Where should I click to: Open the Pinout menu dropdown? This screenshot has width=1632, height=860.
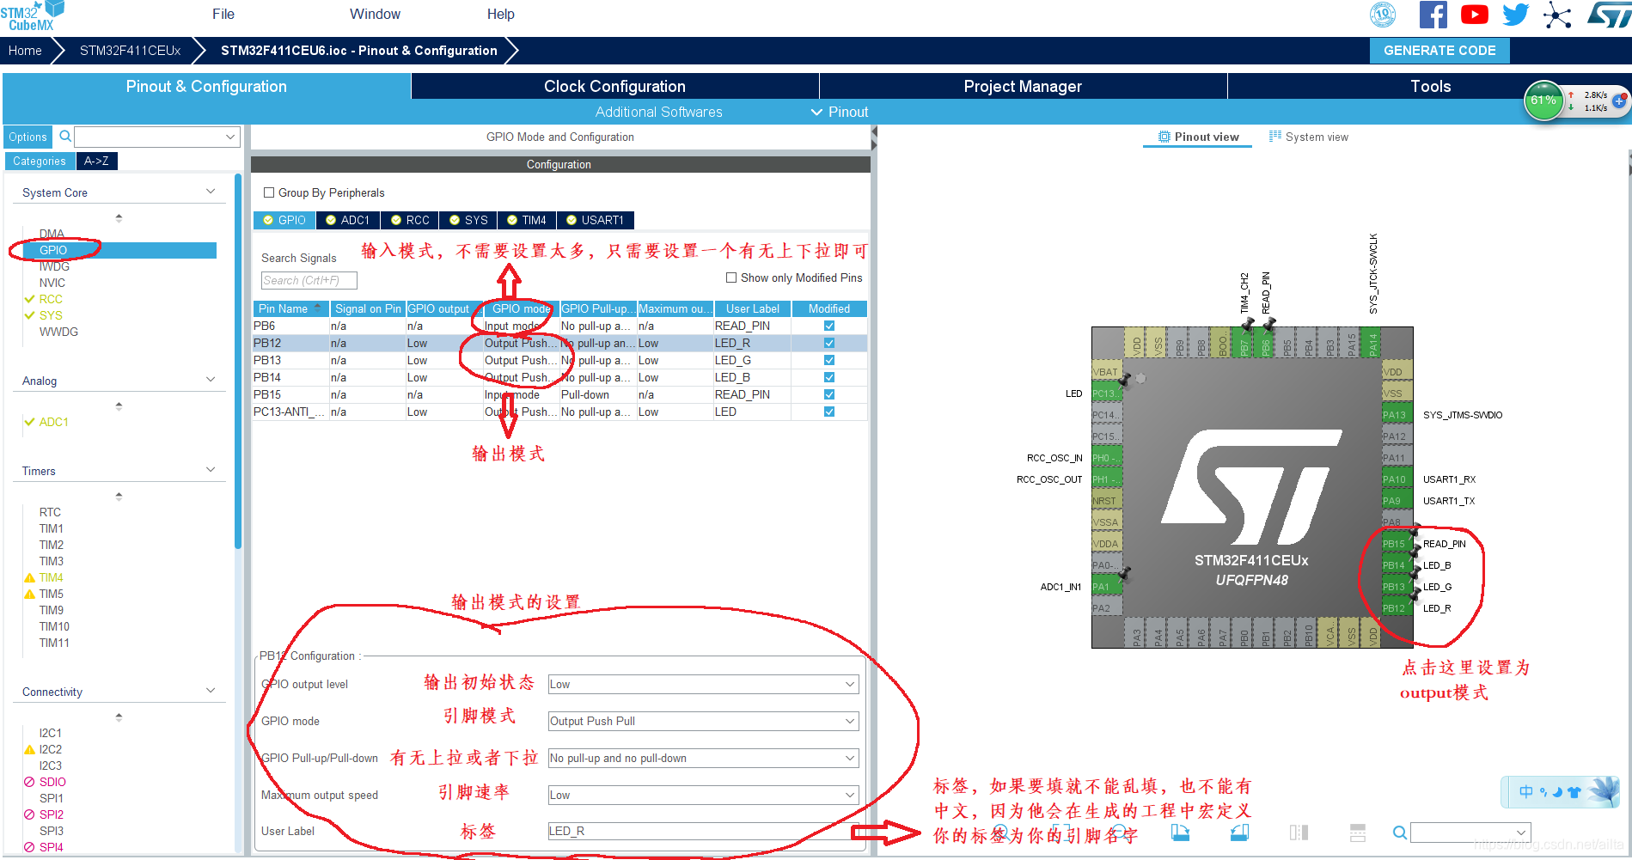840,112
